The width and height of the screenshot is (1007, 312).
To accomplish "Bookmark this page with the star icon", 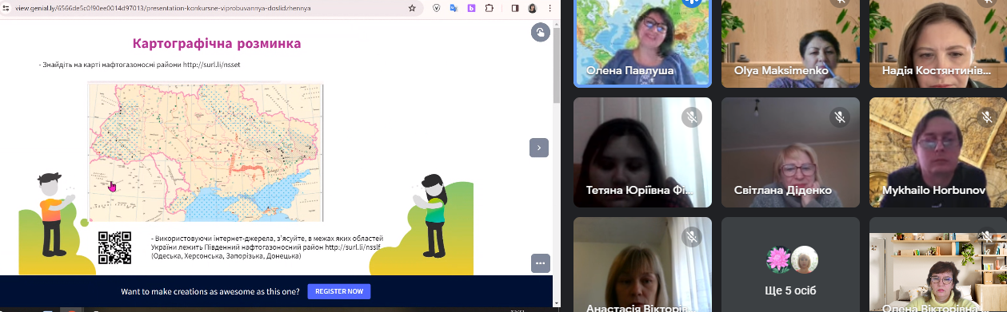I will (x=412, y=8).
